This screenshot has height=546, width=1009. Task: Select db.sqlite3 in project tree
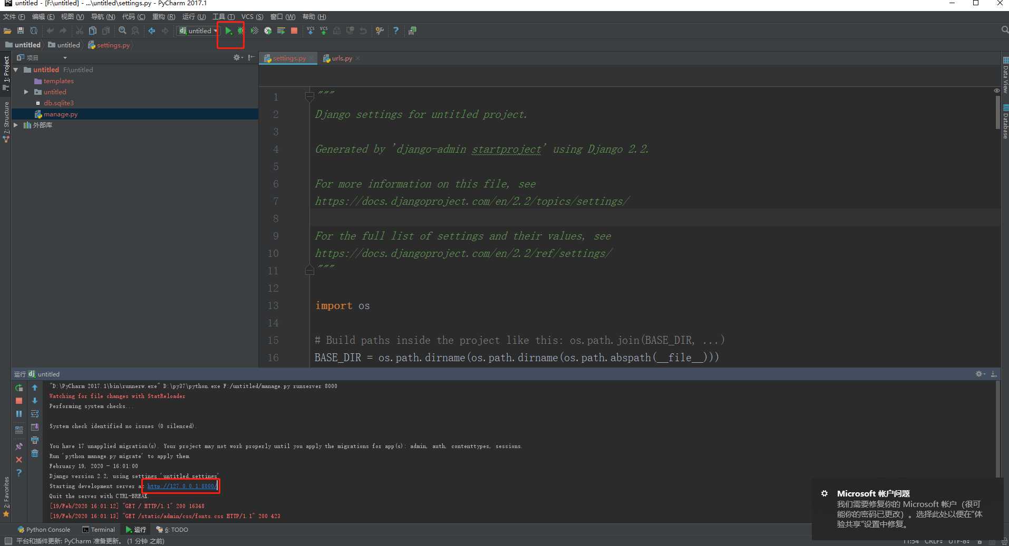pos(59,103)
